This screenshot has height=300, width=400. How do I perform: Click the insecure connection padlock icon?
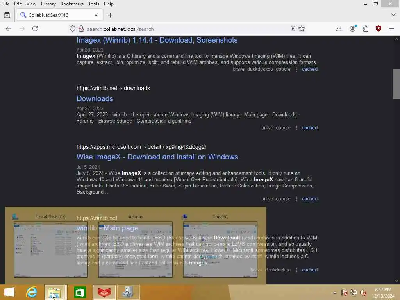click(81, 29)
